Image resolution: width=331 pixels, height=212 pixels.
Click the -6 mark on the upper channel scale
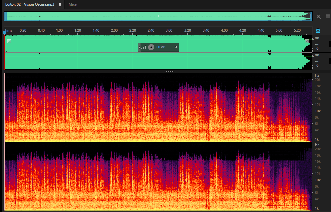[317, 49]
